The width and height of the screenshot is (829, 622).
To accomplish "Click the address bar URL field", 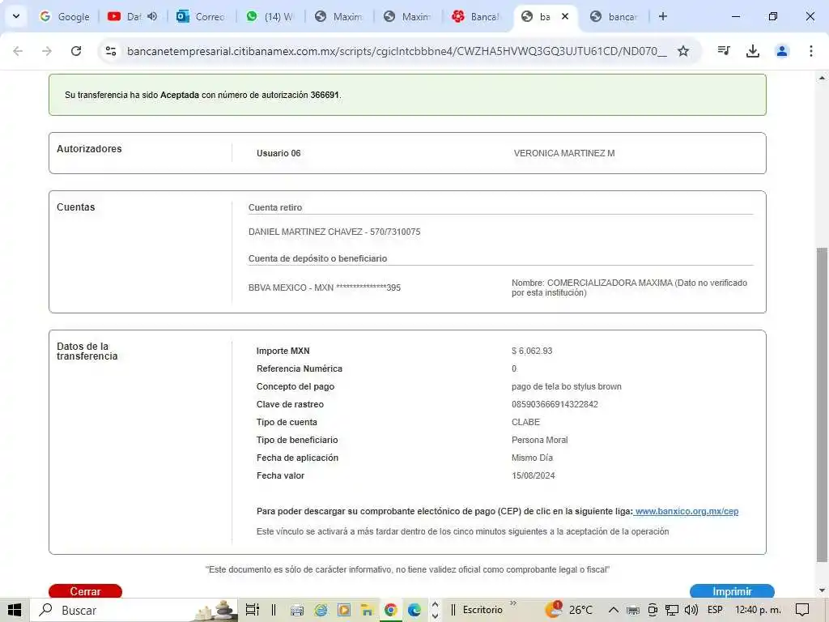I will (397, 51).
